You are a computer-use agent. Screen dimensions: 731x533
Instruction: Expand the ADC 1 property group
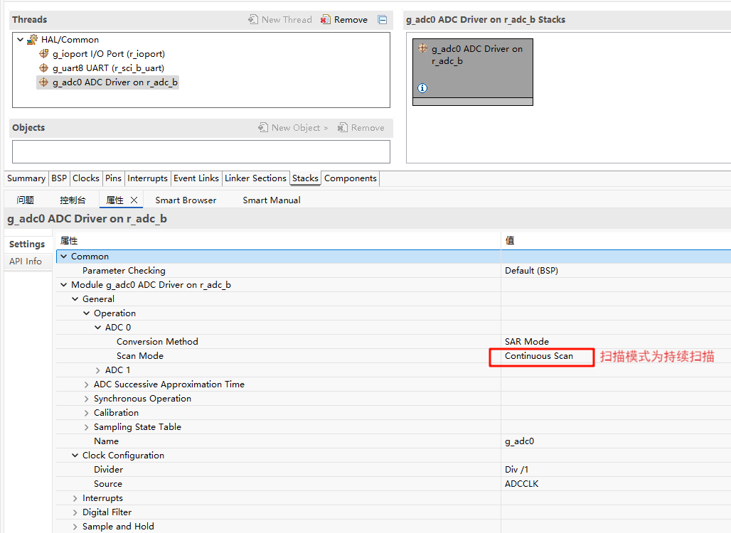pos(98,370)
